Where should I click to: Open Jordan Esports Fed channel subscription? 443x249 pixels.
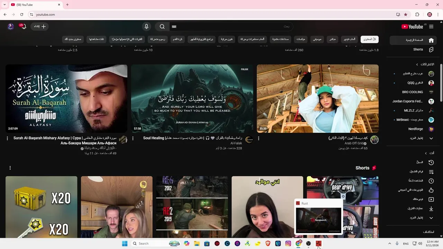413,101
